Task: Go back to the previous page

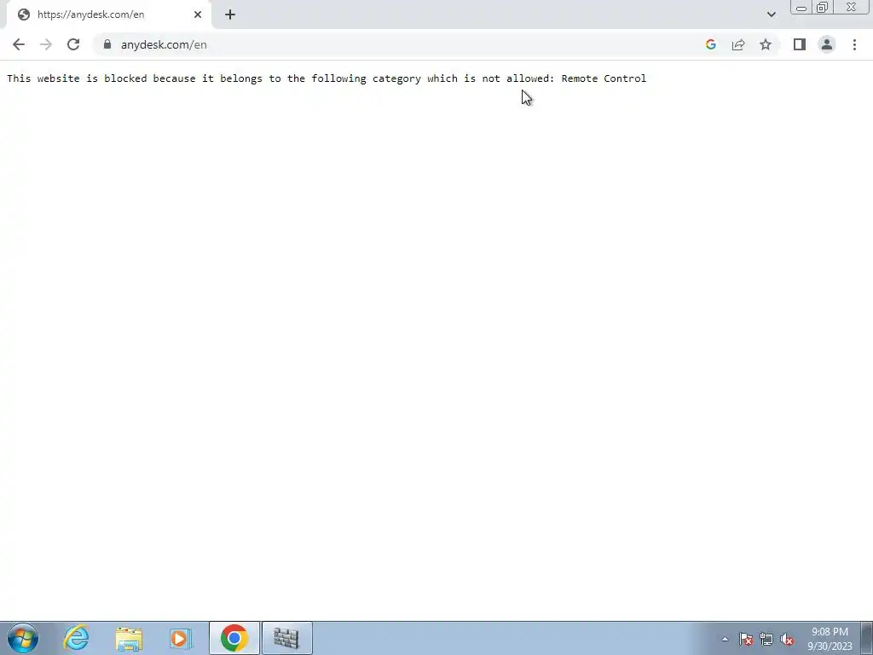Action: 19,44
